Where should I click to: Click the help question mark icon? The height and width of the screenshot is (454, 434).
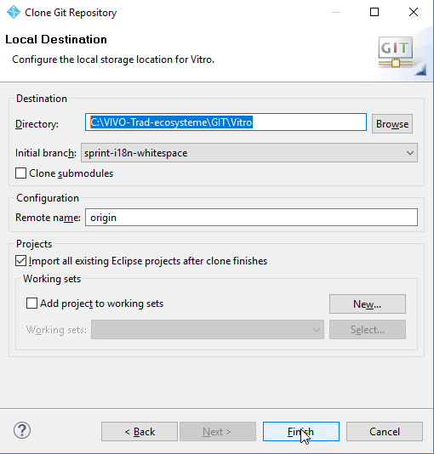pos(22,430)
